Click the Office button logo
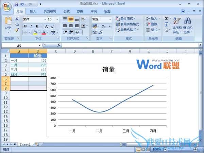Screen dimensions: 204x153 (x=7, y=6)
